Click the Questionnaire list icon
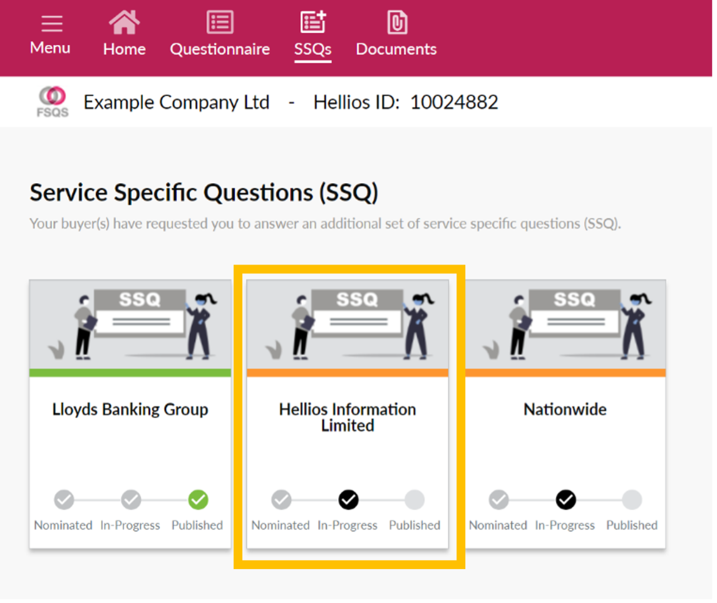Image resolution: width=717 pixels, height=603 pixels. [x=220, y=22]
